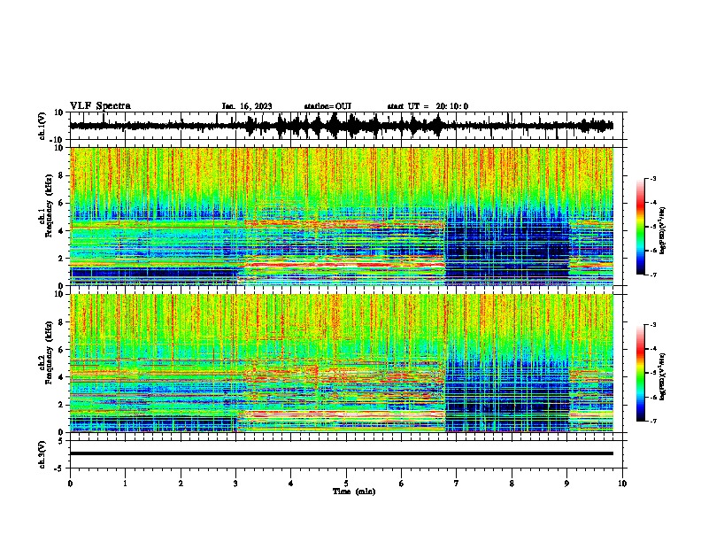The width and height of the screenshot is (701, 542).
Task: Click the ch.2 'Frequency (kHz)' axis label
Action: point(47,352)
